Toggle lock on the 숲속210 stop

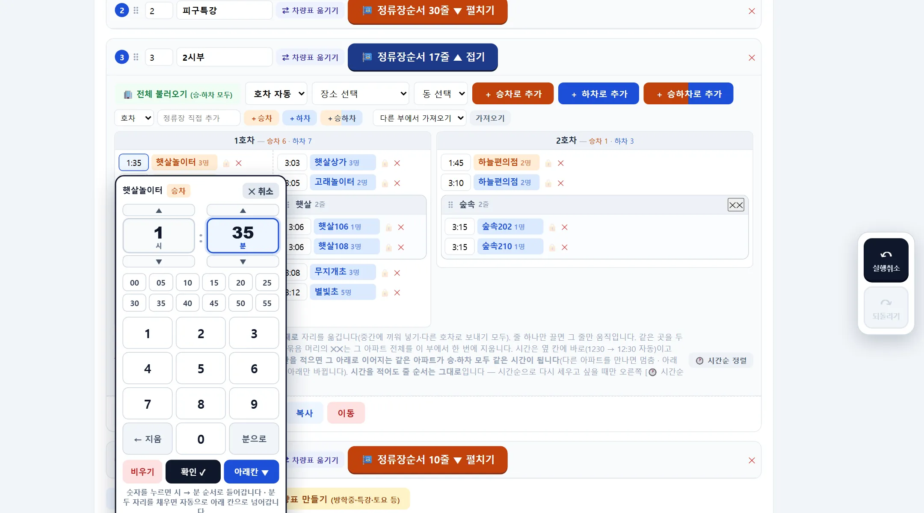[x=552, y=247]
